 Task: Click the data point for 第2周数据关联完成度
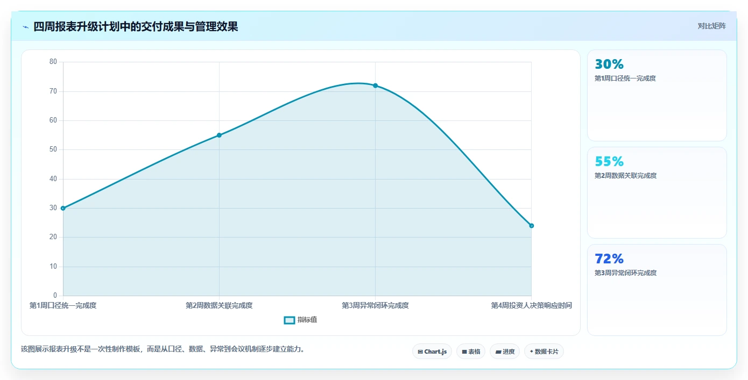(x=219, y=135)
